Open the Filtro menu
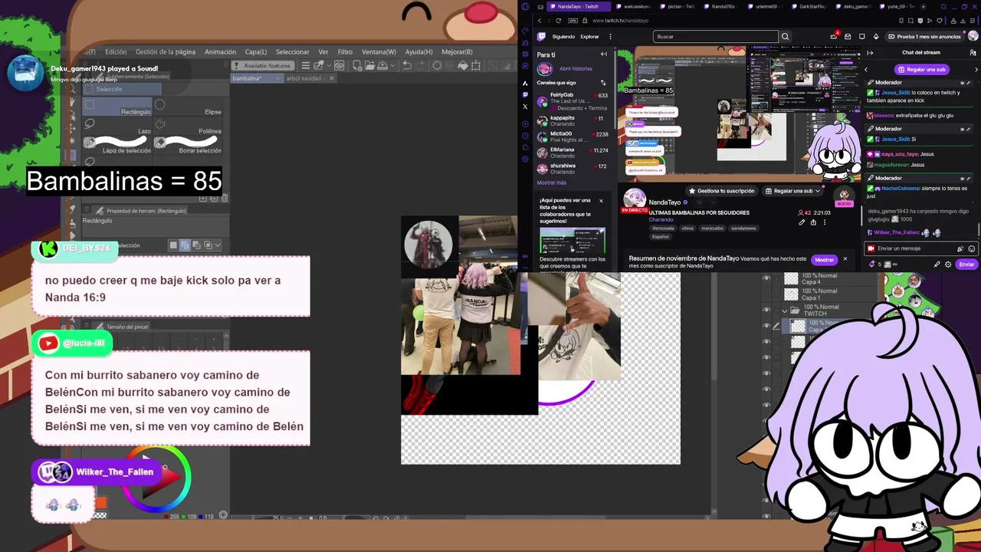 (x=345, y=52)
